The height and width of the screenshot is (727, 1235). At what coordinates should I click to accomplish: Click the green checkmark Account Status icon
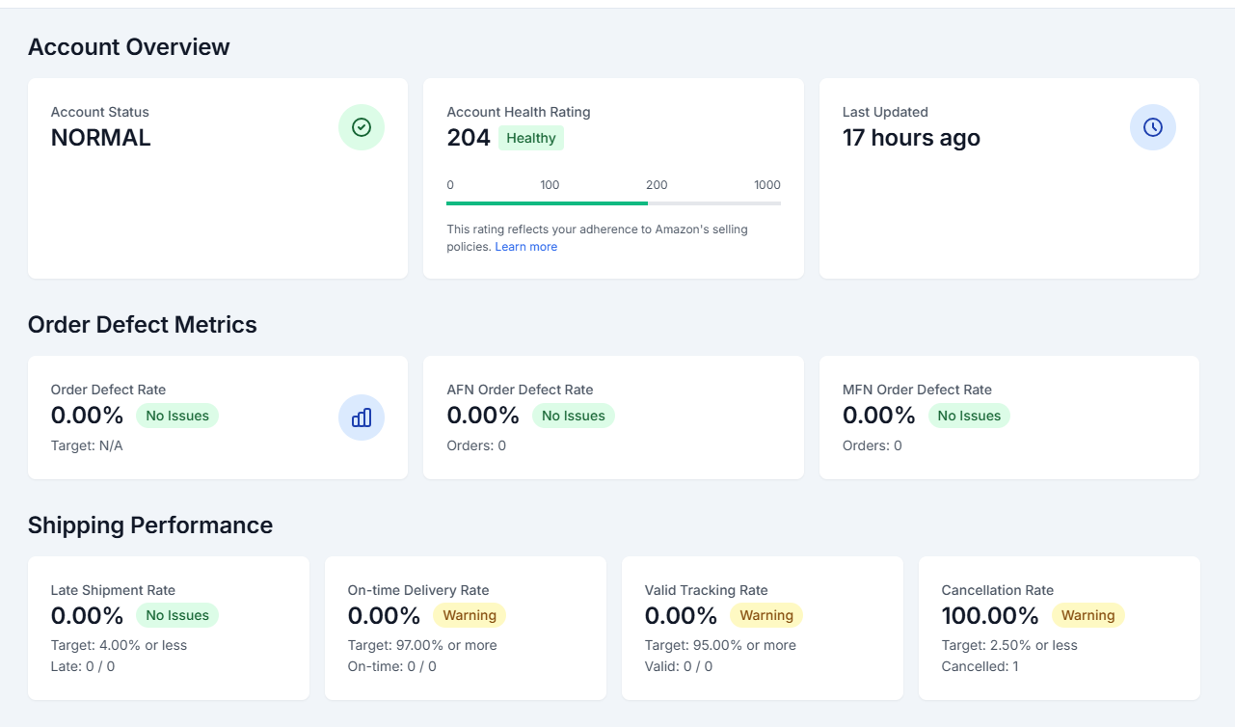[362, 127]
